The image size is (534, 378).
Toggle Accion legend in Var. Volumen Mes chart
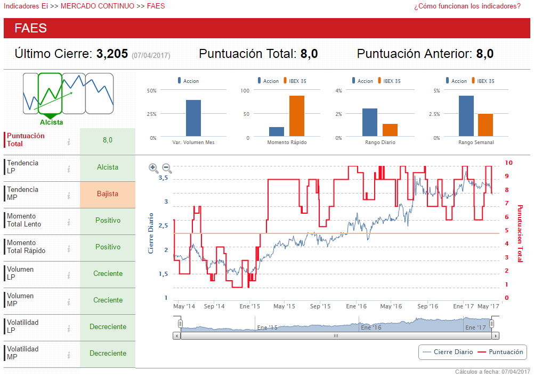[188, 81]
